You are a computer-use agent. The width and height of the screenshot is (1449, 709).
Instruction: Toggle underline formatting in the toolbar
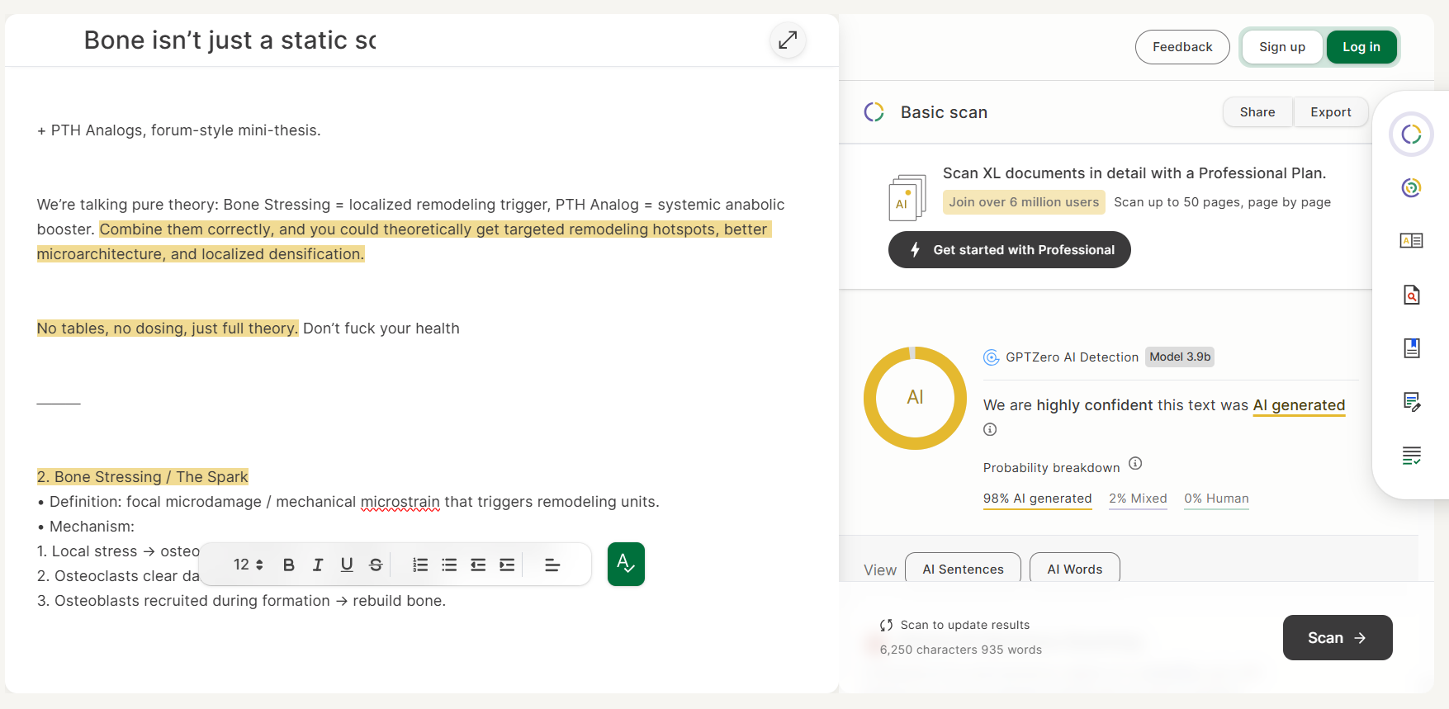(347, 565)
